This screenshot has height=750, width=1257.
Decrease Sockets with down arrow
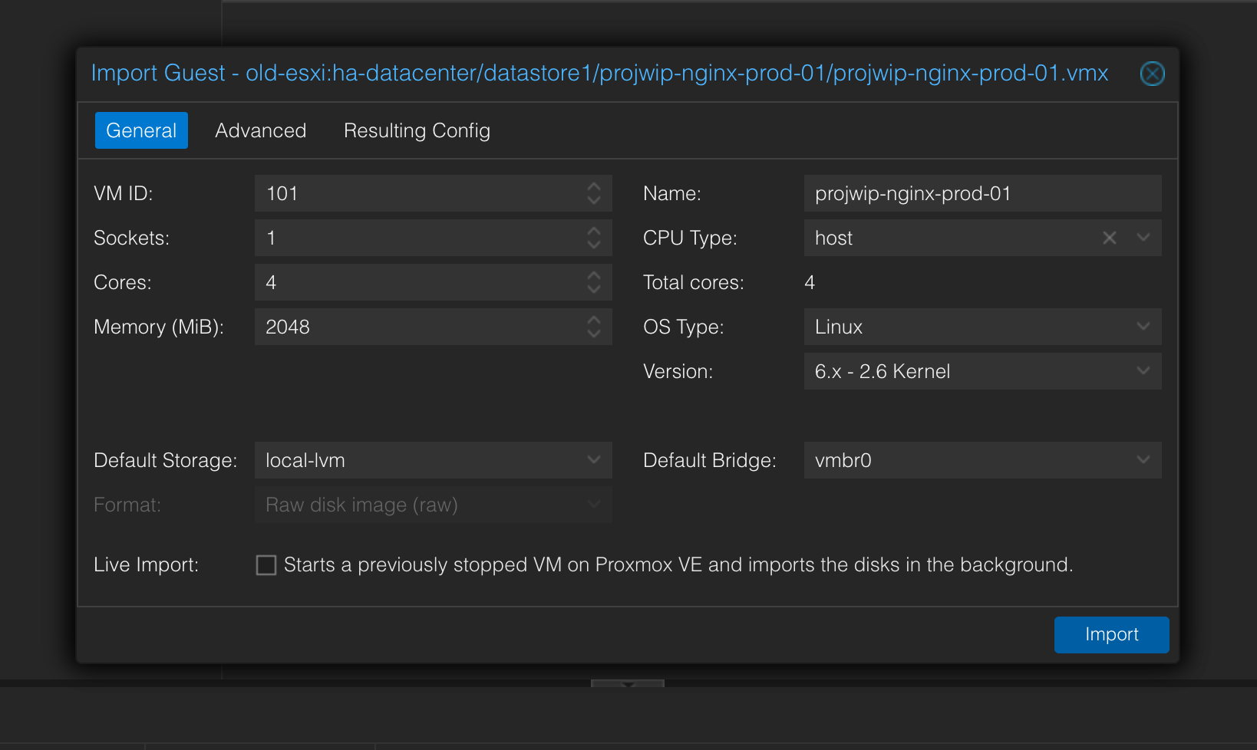click(594, 245)
